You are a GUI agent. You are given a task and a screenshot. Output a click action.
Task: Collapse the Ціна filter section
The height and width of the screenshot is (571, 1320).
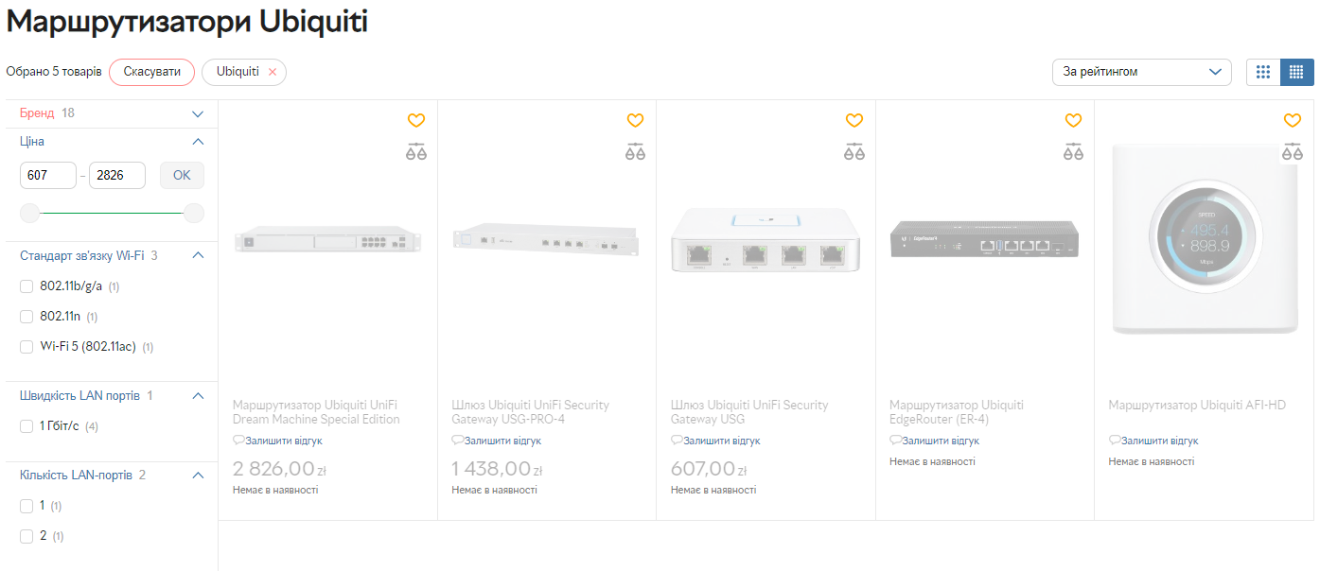tap(198, 142)
